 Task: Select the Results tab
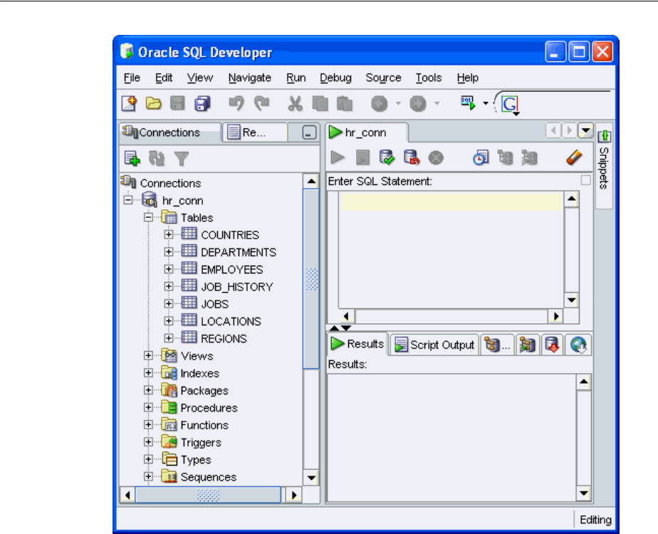click(357, 344)
